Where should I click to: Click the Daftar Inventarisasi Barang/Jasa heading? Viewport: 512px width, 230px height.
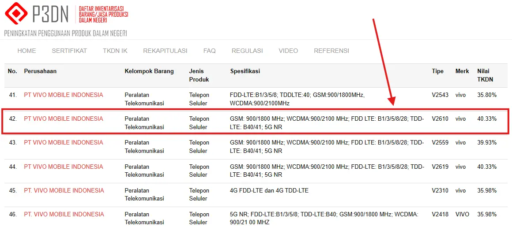pos(104,15)
